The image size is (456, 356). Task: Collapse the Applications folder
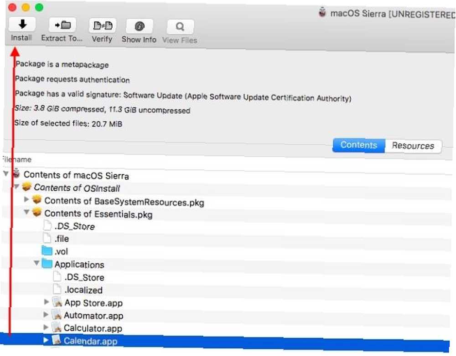[x=36, y=263]
